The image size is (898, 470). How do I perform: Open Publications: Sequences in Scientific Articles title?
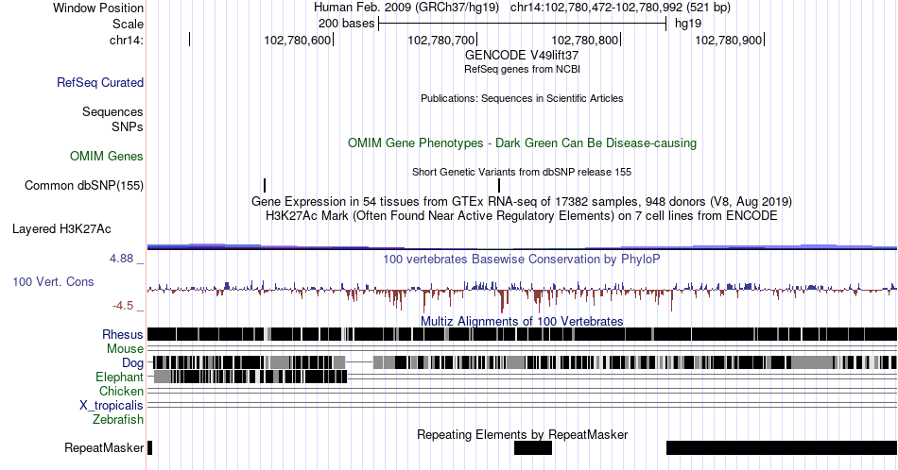[x=522, y=98]
